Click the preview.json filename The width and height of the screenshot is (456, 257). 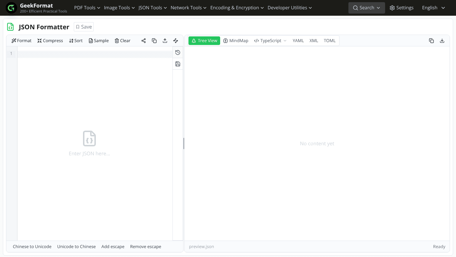[x=202, y=247]
